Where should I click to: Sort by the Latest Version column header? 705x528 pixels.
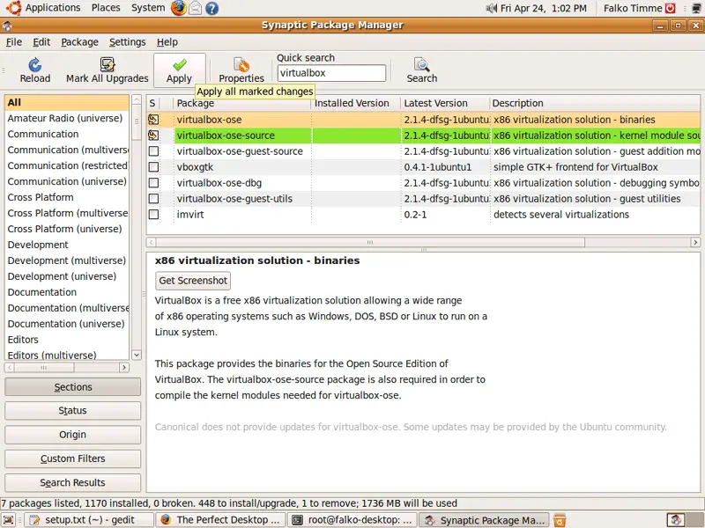point(445,103)
